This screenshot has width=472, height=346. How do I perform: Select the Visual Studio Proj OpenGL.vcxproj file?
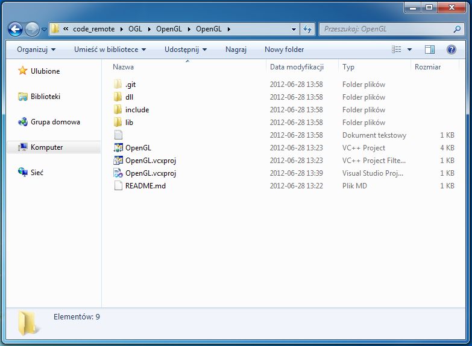(151, 173)
